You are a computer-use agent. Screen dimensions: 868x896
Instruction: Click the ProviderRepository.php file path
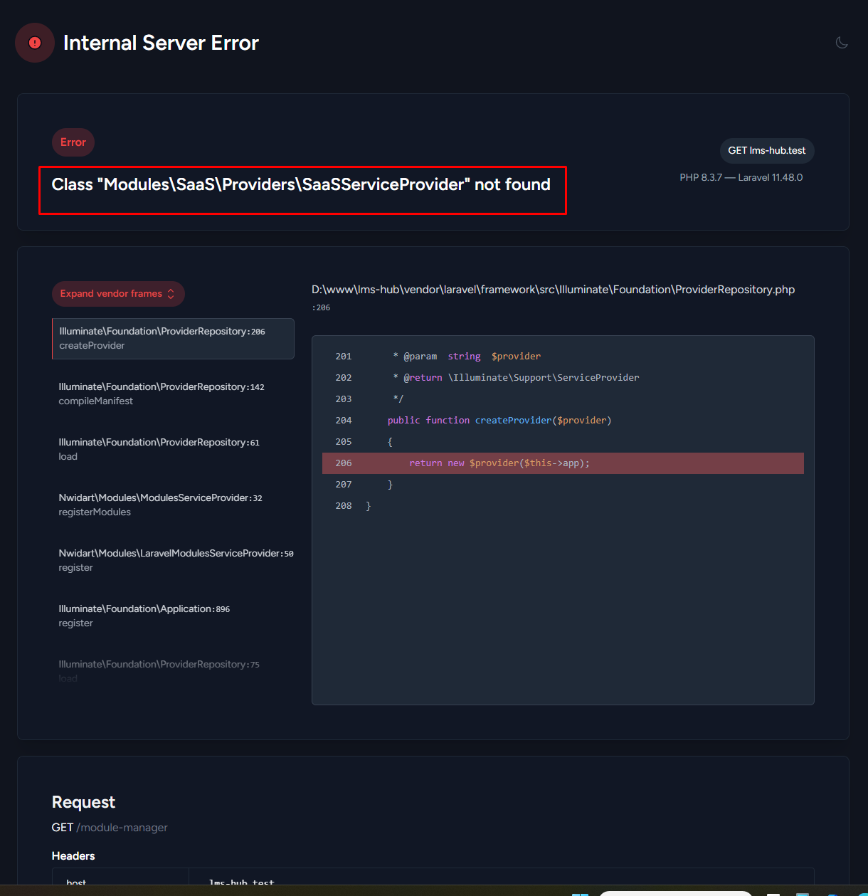(554, 289)
